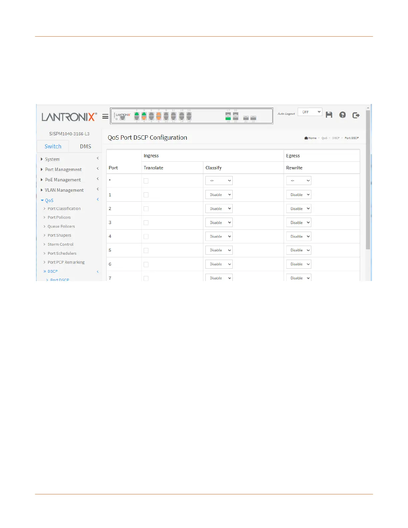Click gray port 11 on switch panel
The image size is (408, 528).
pyautogui.click(x=173, y=114)
